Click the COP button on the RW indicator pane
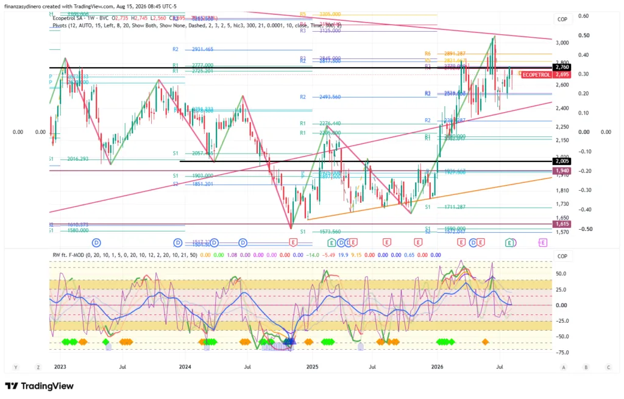 pyautogui.click(x=562, y=256)
